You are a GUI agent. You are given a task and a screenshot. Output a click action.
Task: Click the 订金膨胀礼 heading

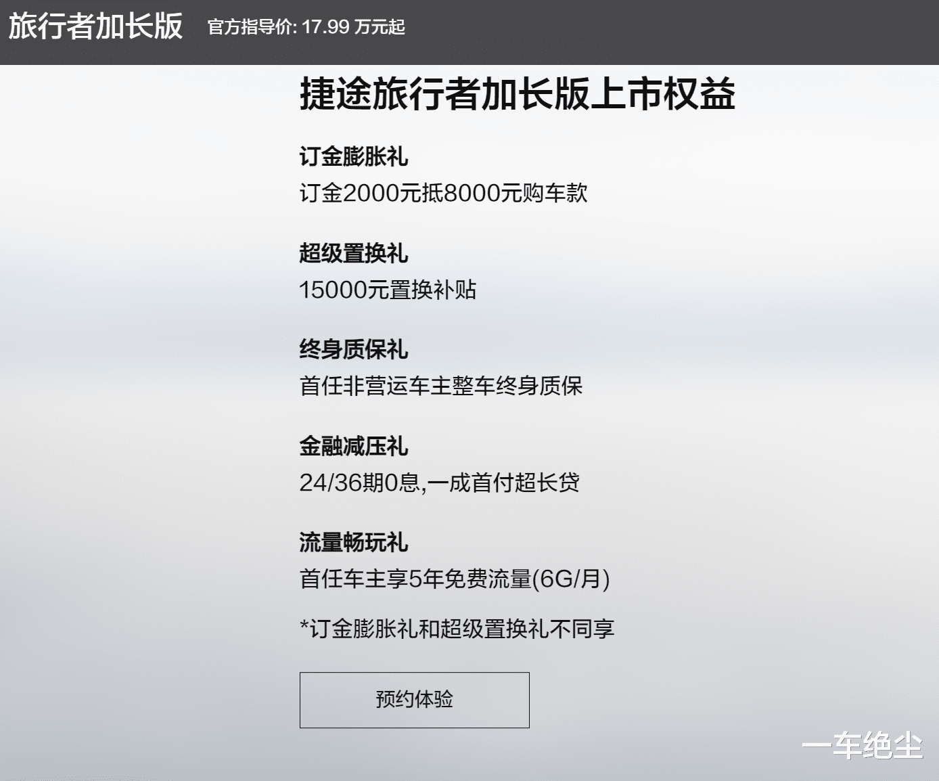coord(354,157)
